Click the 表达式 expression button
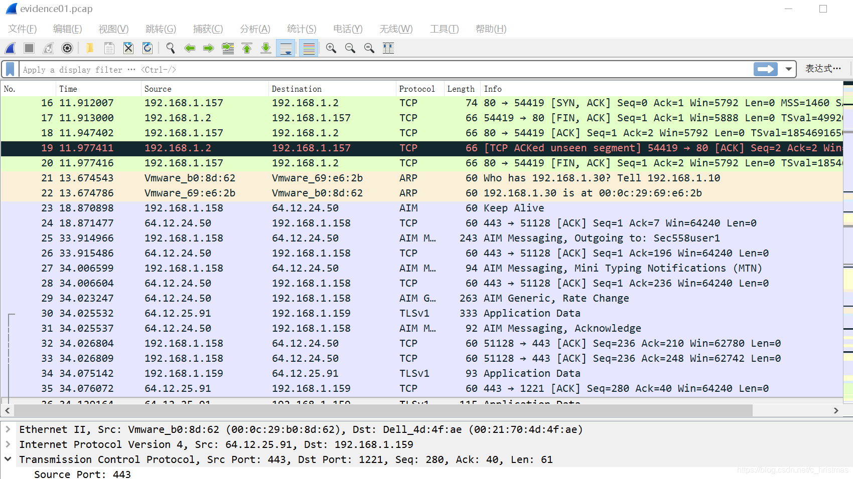The height and width of the screenshot is (479, 853). pyautogui.click(x=823, y=69)
